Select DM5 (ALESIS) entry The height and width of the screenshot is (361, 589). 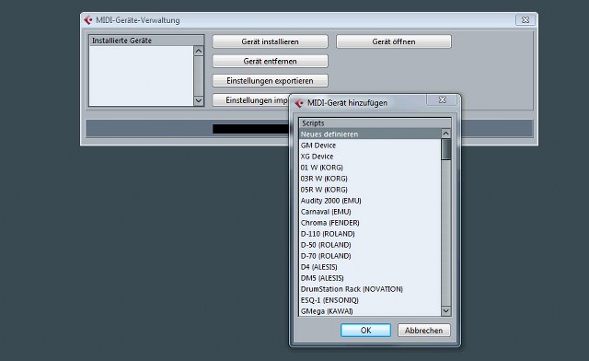tap(370, 278)
